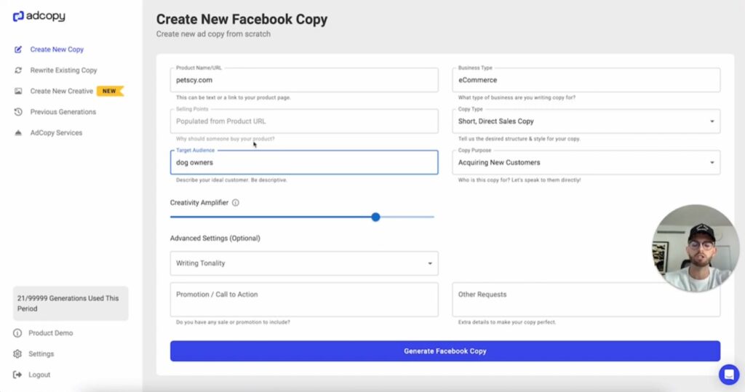
Task: Click the Copy Purpose dropdown arrow
Action: pyautogui.click(x=712, y=163)
